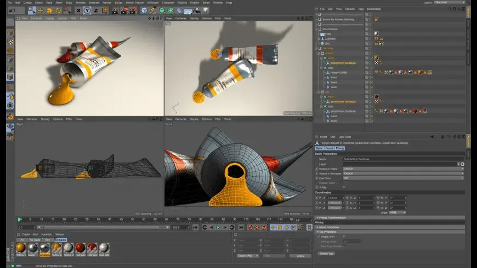Open Object Manager Tags menu
Image resolution: width=477 pixels, height=268 pixels.
[361, 9]
